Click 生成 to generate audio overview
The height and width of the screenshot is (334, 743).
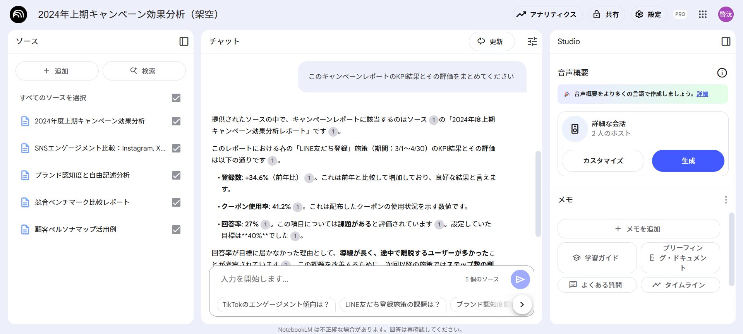[x=688, y=161]
